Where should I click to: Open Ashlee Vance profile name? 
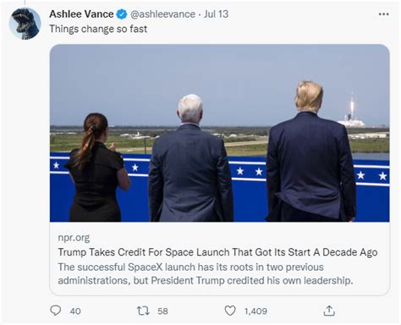pyautogui.click(x=81, y=14)
